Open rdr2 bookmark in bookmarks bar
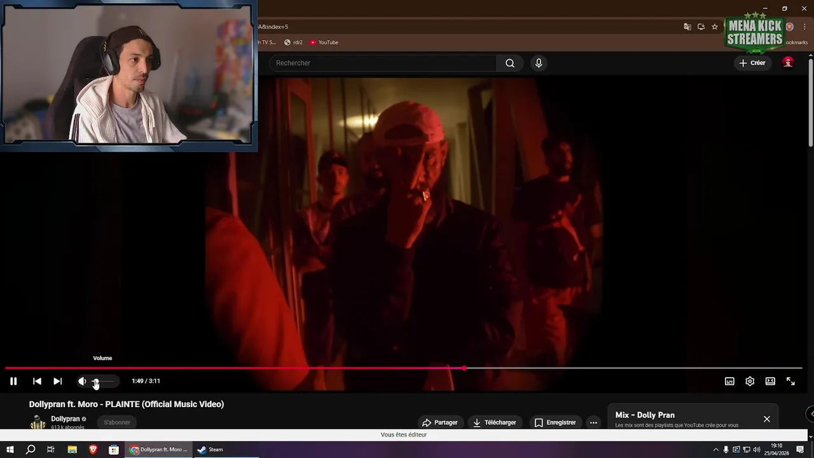 click(x=293, y=43)
